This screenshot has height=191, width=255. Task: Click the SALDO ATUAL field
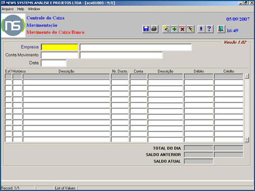coord(198,161)
